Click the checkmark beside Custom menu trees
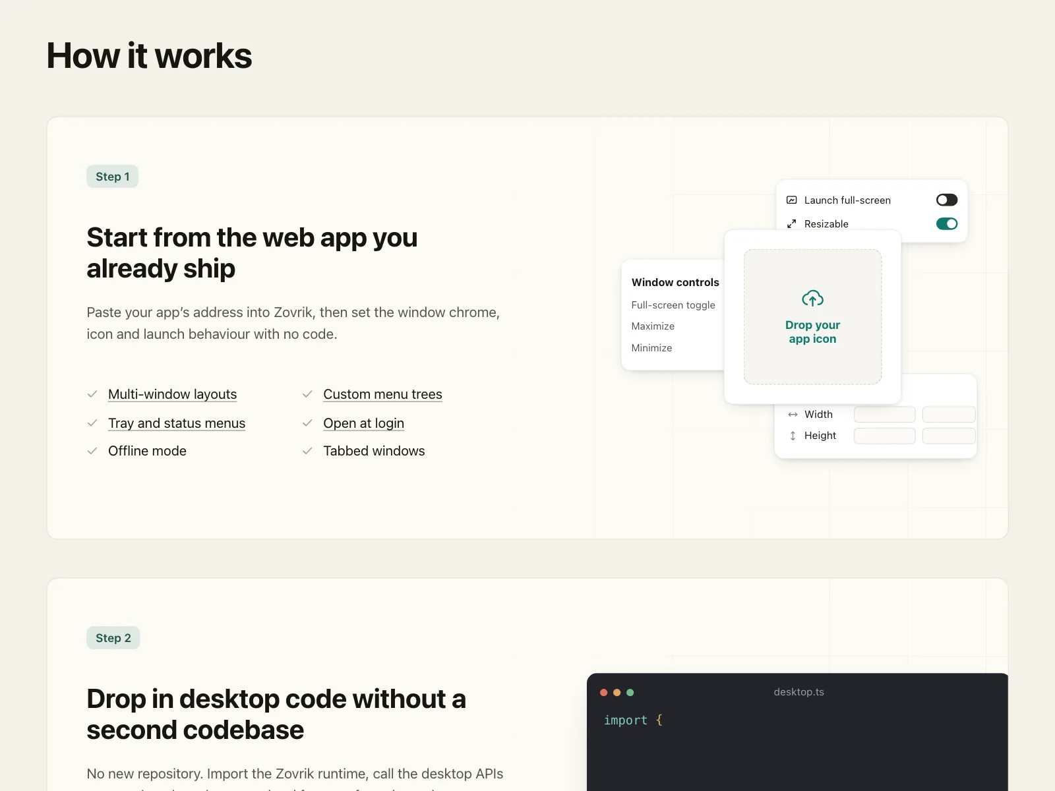The image size is (1055, 791). 307,394
